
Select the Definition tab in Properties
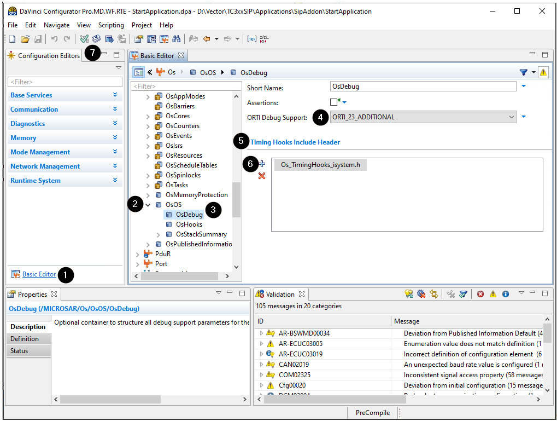pyautogui.click(x=25, y=339)
